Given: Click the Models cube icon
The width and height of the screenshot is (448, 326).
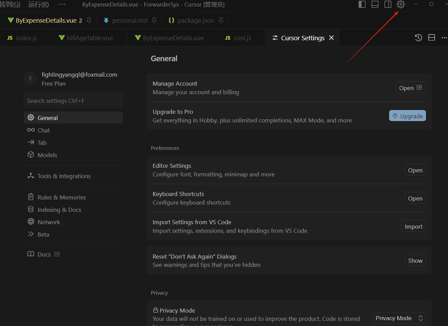Looking at the screenshot, I should tap(31, 155).
